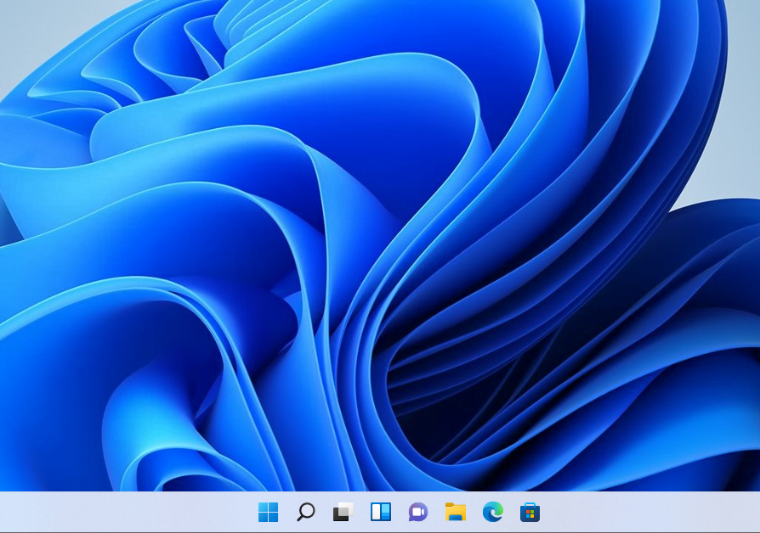The height and width of the screenshot is (533, 760).
Task: Open Task View on the taskbar
Action: click(x=343, y=512)
